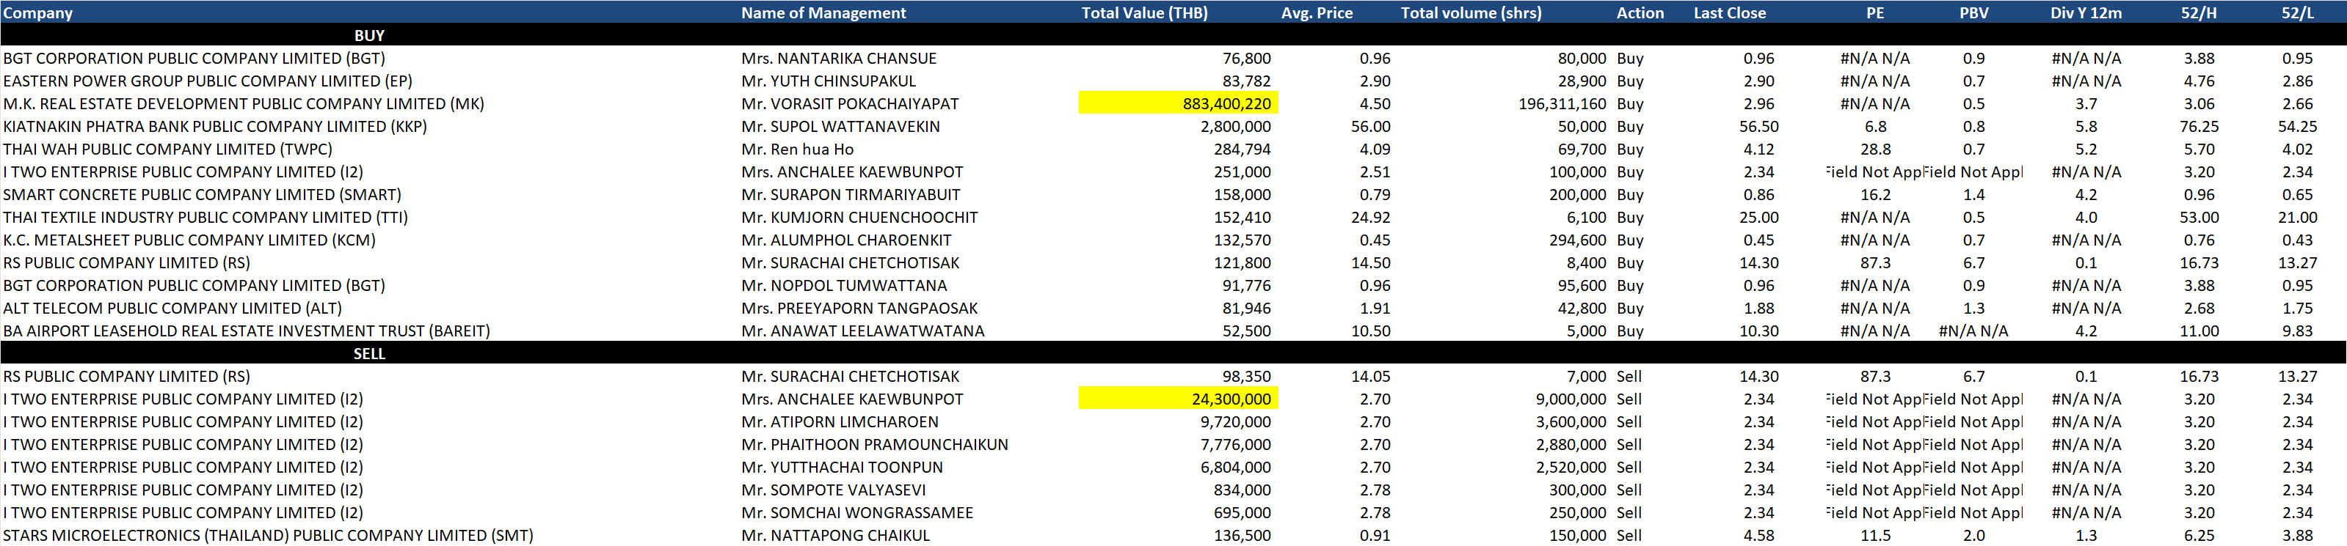Select Mr. NATTAPONG CHAIKUL name cell
The image size is (2347, 546).
coord(835,536)
